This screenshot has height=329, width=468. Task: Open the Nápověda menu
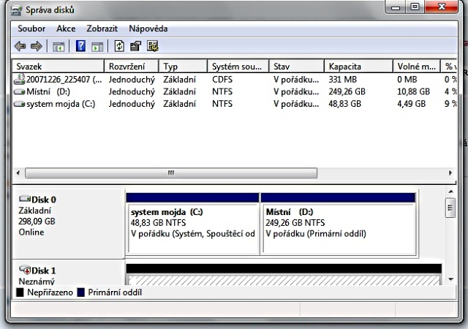pos(148,29)
